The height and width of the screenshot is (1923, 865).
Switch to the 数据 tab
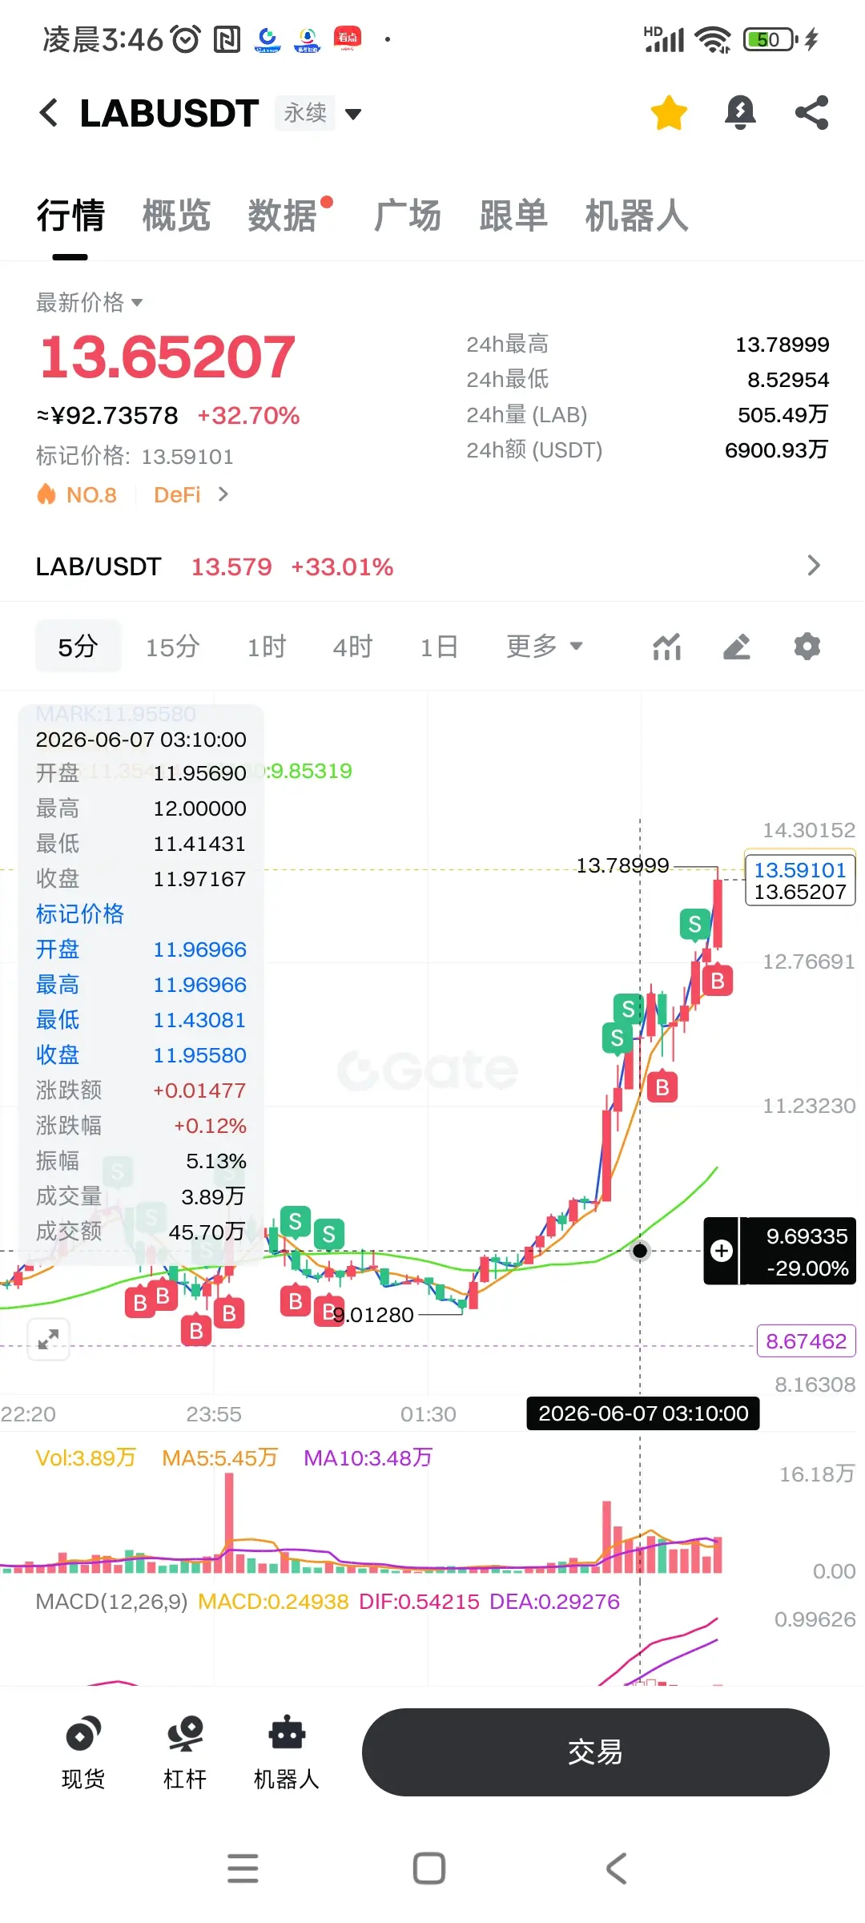(x=282, y=216)
